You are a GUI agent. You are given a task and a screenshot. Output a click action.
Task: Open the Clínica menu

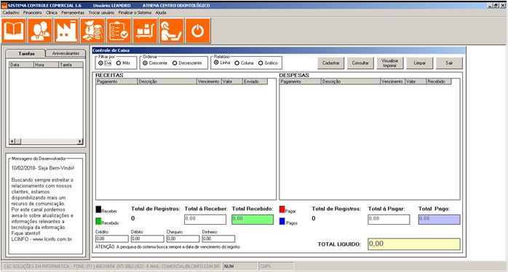(x=52, y=12)
